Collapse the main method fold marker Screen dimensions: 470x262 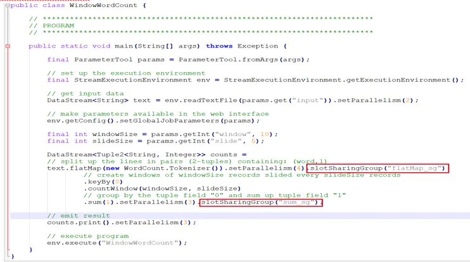pyautogui.click(x=8, y=46)
